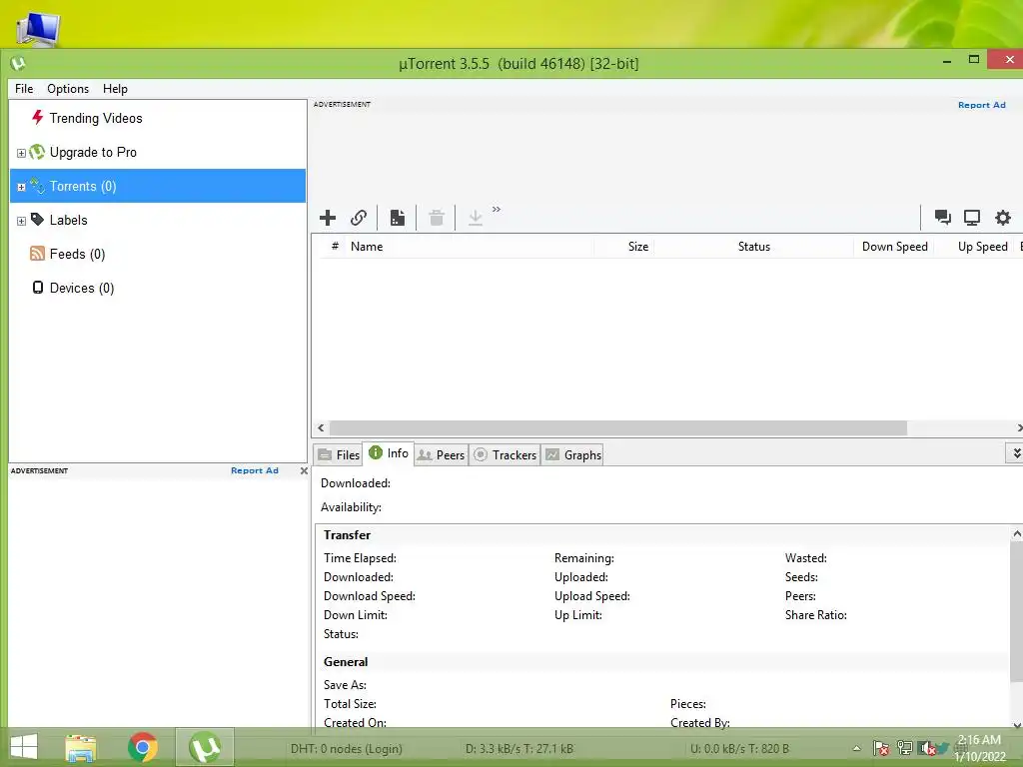Viewport: 1023px width, 767px height.
Task: Expand the Torrents tree node
Action: click(x=21, y=187)
